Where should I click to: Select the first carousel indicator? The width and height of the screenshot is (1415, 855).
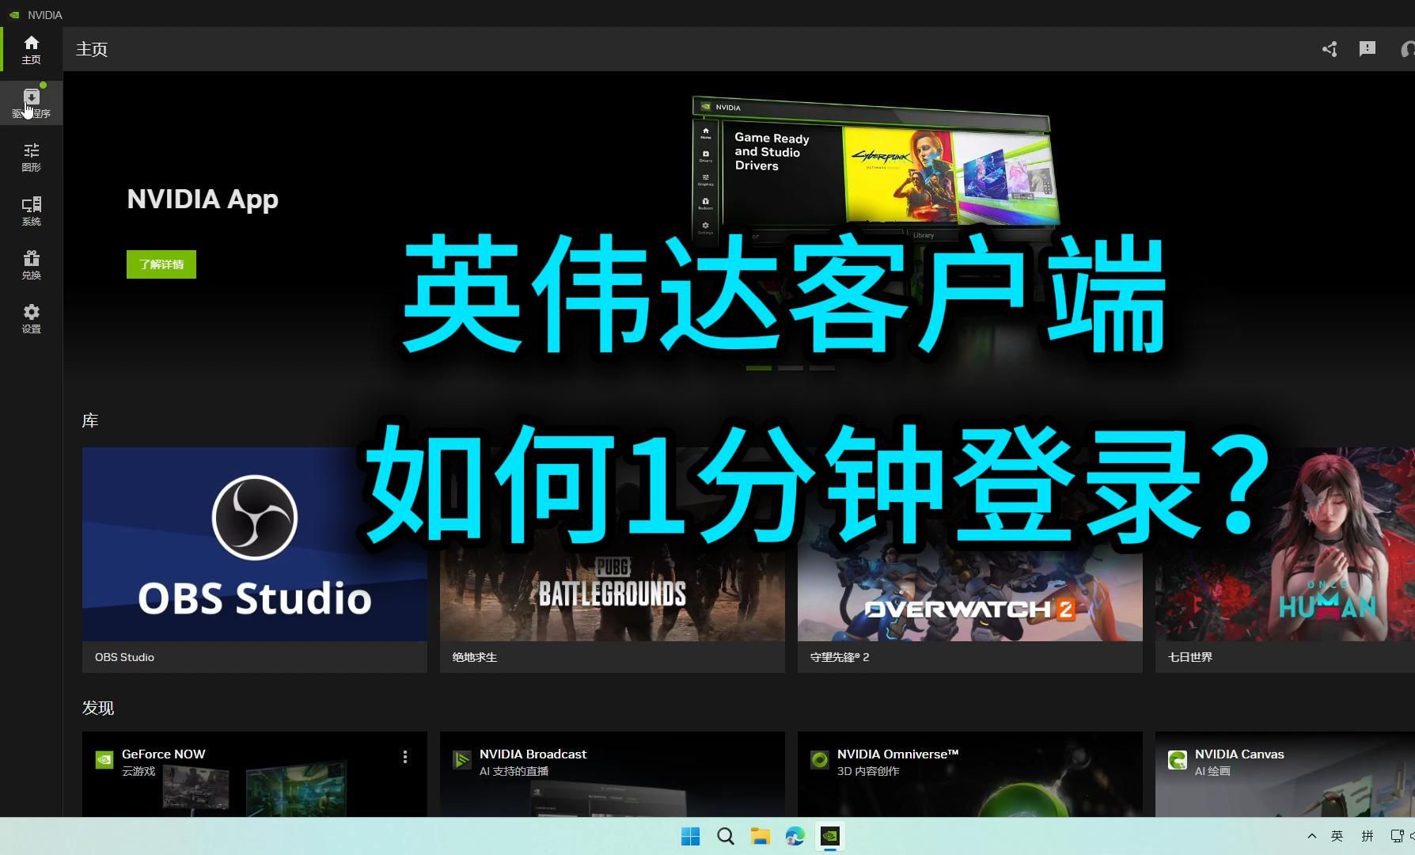(758, 368)
